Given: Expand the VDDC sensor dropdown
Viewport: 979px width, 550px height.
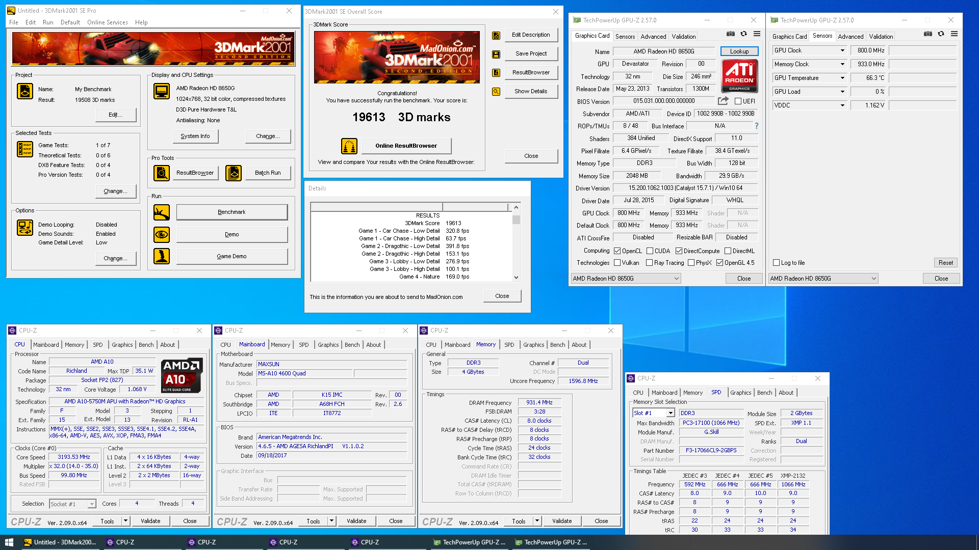Looking at the screenshot, I should click(x=842, y=105).
